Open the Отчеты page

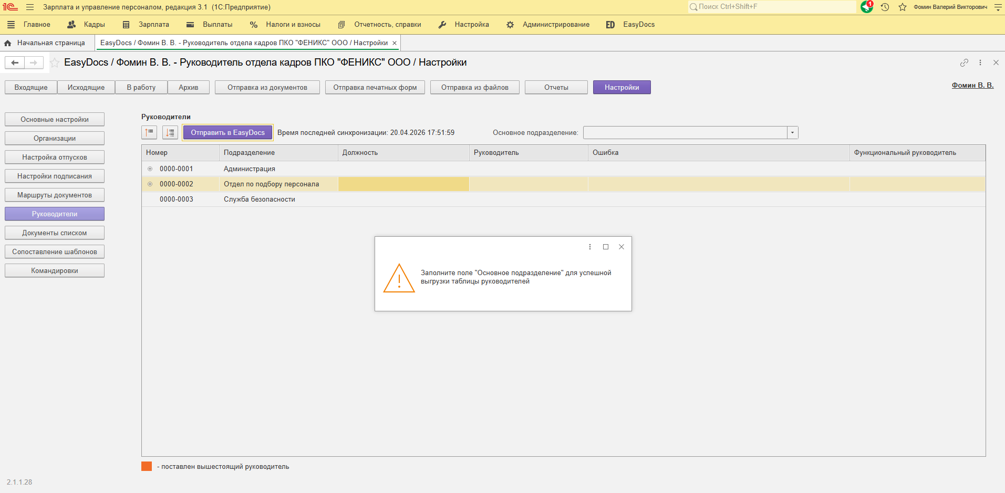pos(556,88)
